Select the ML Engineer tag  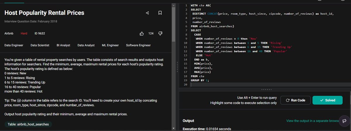[x=110, y=45]
